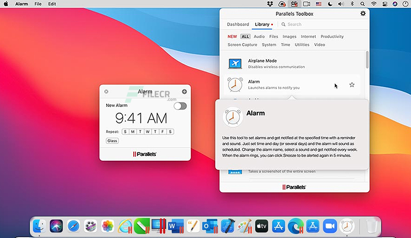Viewport: 411px width, 238px height.
Task: Click Alarm clock icon in dock
Action: point(347,226)
